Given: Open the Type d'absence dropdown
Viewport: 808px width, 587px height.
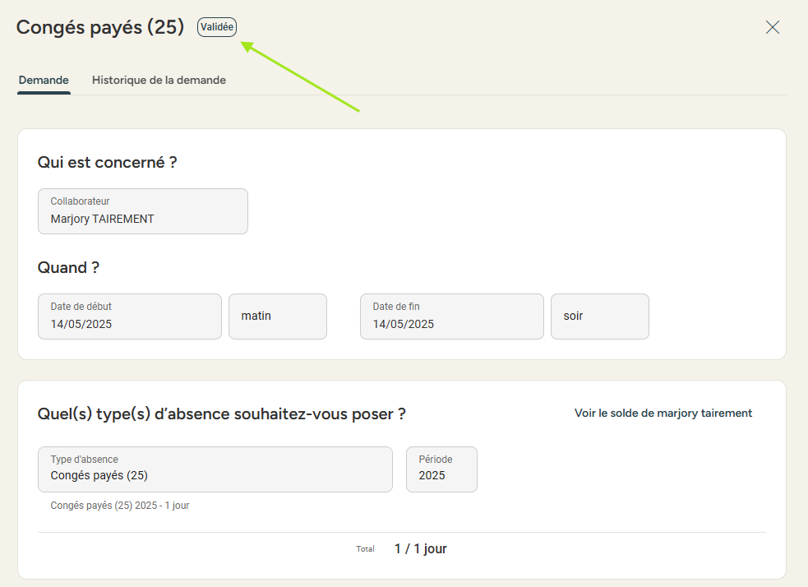Looking at the screenshot, I should [215, 469].
